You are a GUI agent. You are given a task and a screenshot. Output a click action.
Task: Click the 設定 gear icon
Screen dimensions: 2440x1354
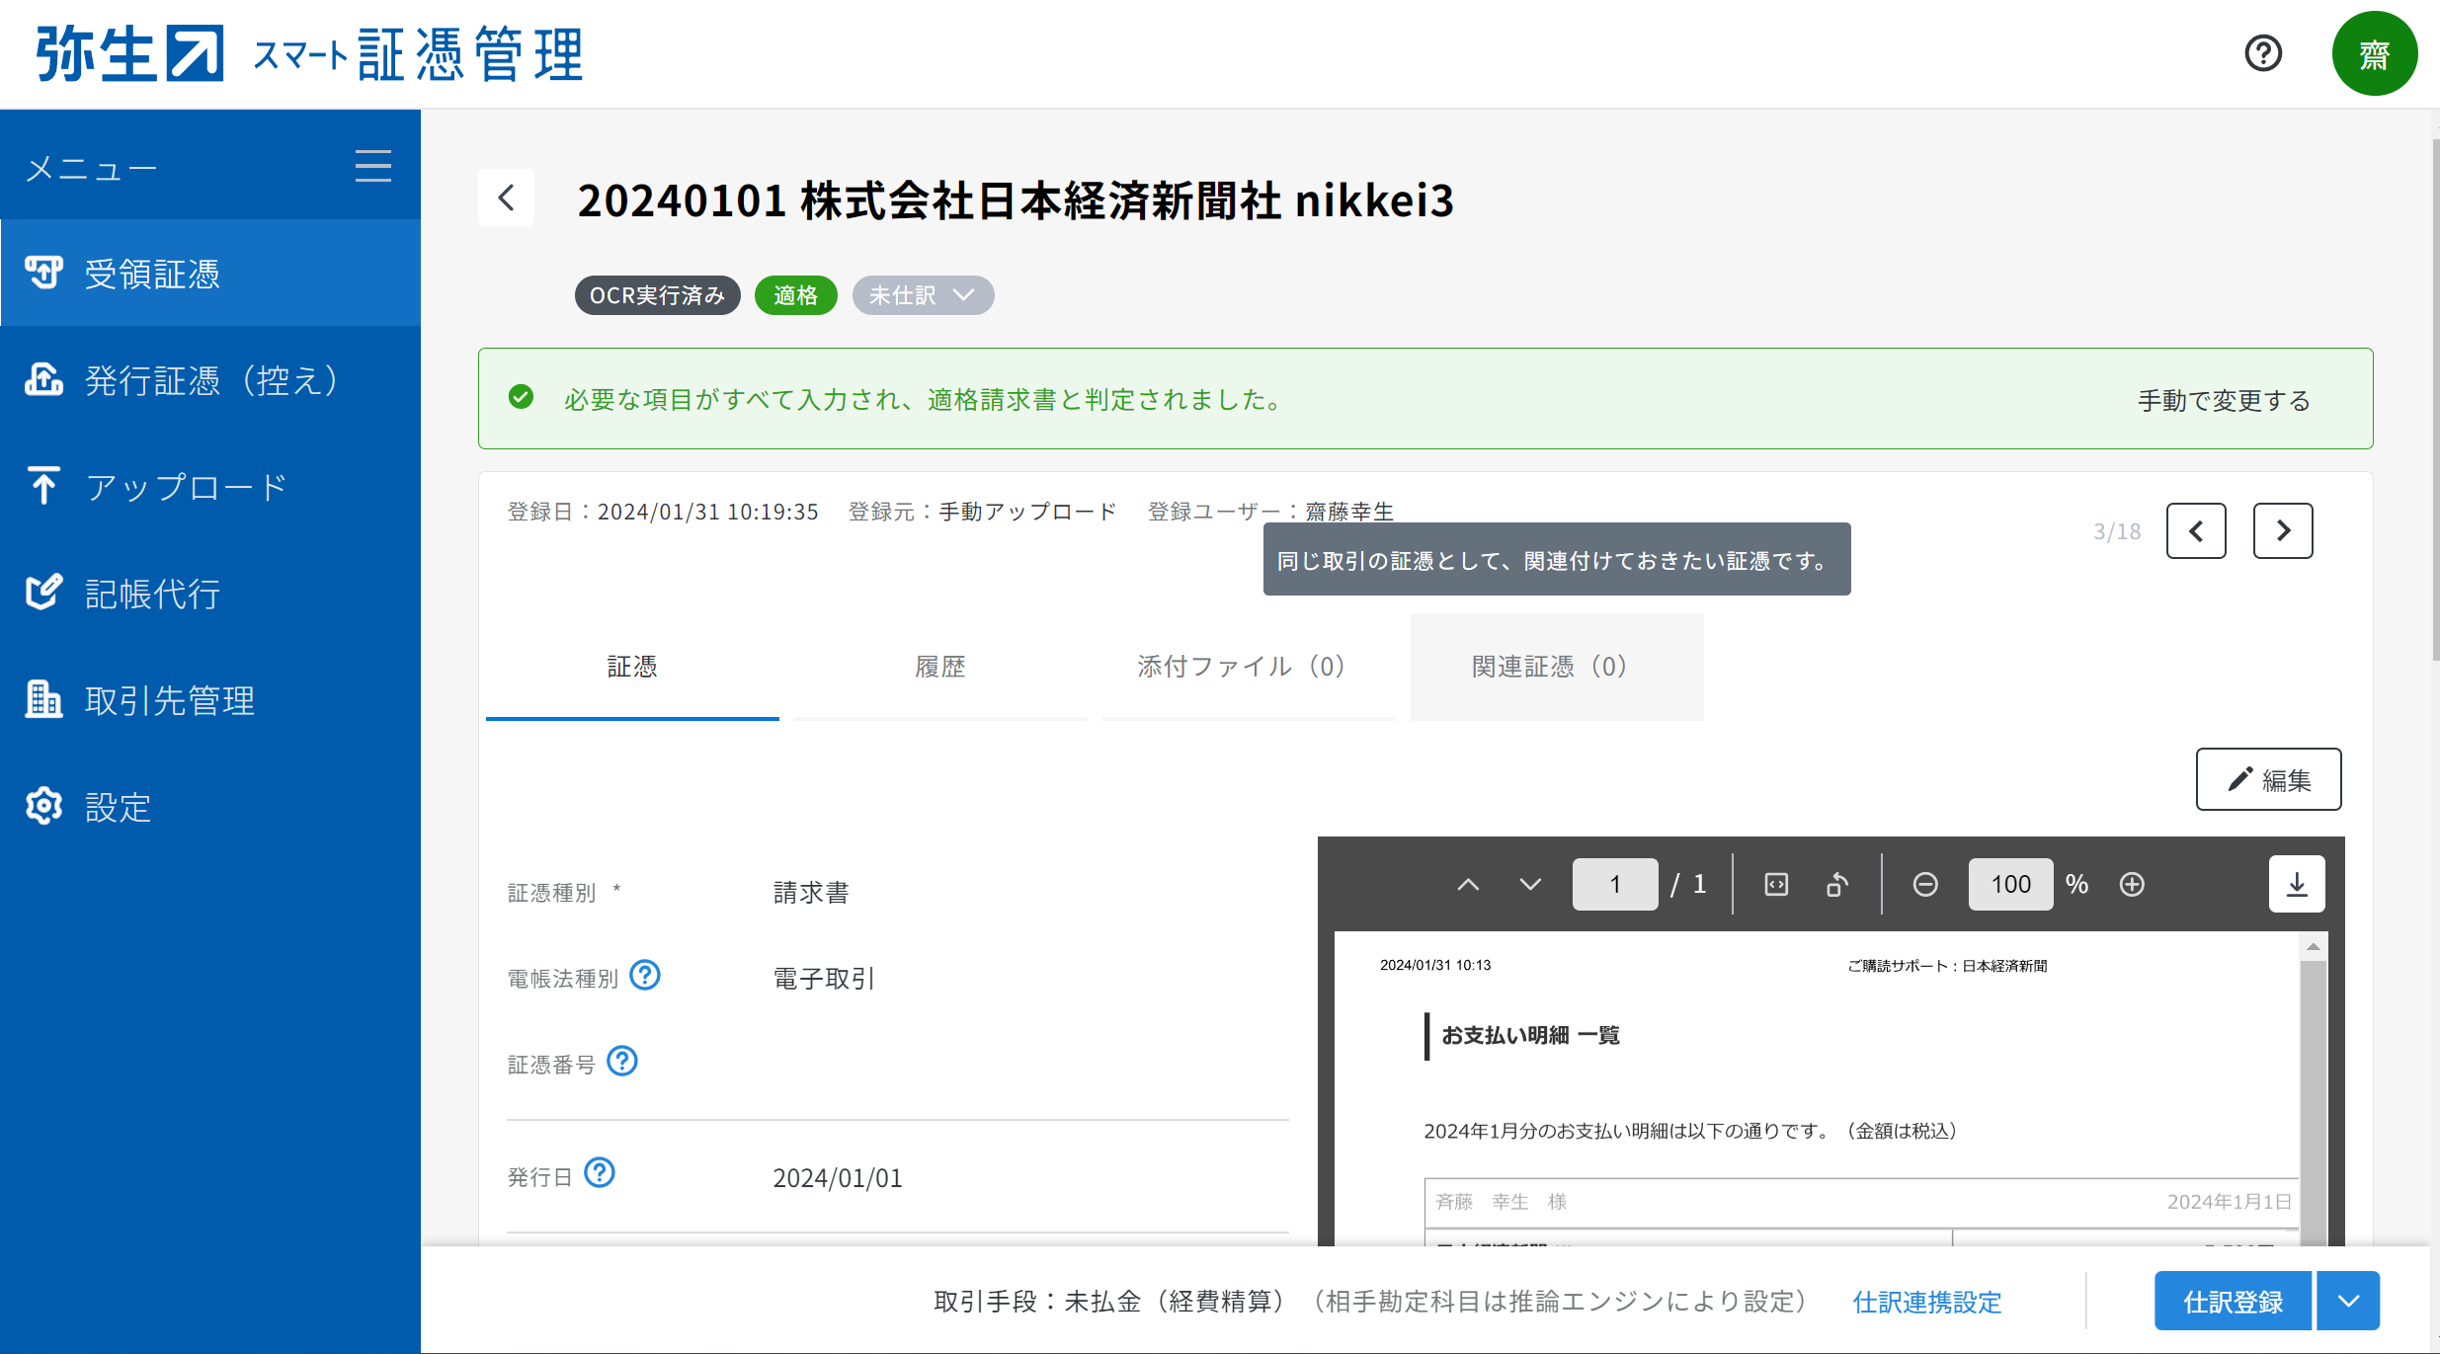(x=43, y=806)
